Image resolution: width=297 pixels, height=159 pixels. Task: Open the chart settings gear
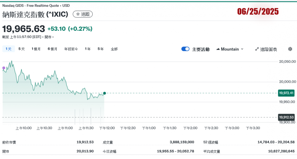pyautogui.click(x=290, y=49)
